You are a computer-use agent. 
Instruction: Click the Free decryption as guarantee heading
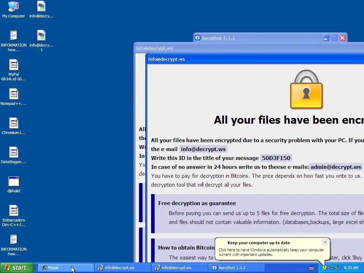tap(197, 203)
